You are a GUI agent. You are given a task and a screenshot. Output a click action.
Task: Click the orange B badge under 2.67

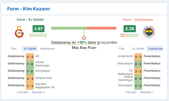tap(31, 35)
